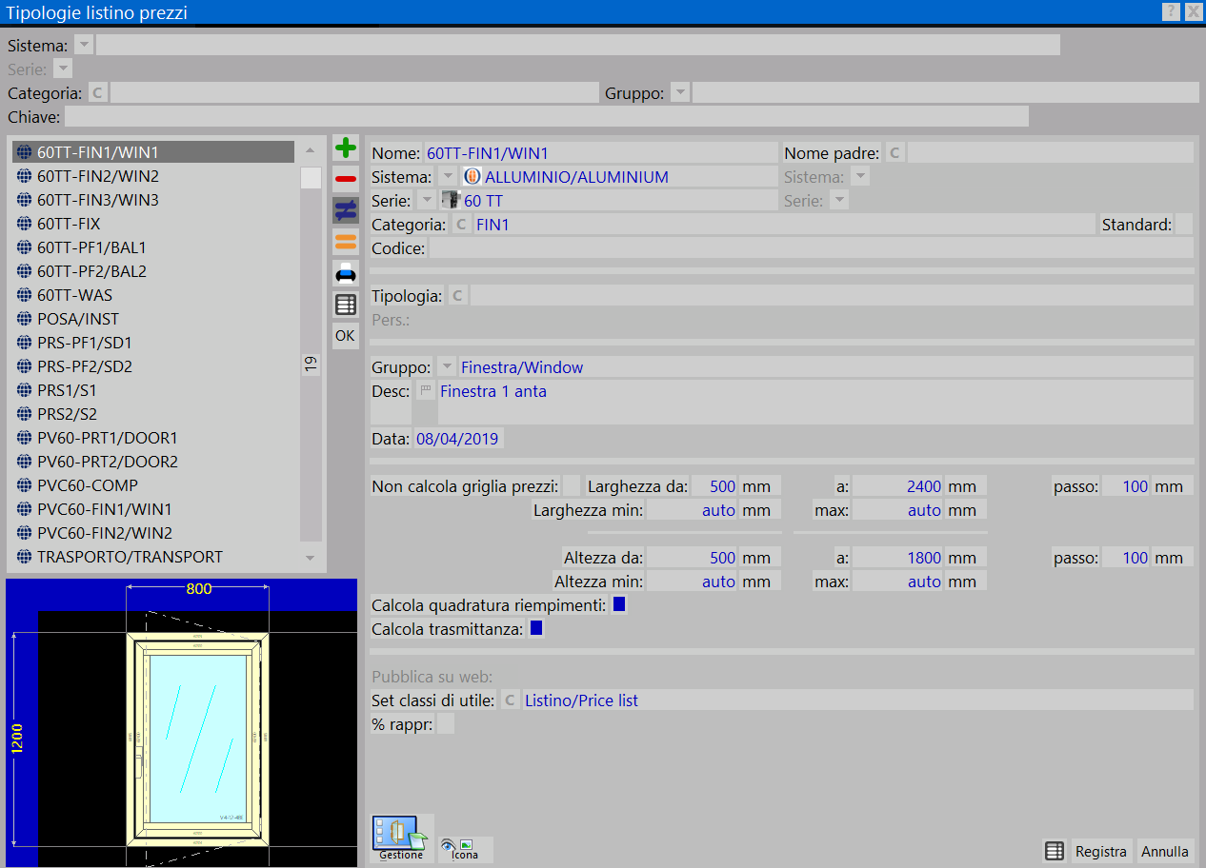This screenshot has width=1206, height=868.
Task: Click the Desc field Finestra 1 anta
Action: 815,403
